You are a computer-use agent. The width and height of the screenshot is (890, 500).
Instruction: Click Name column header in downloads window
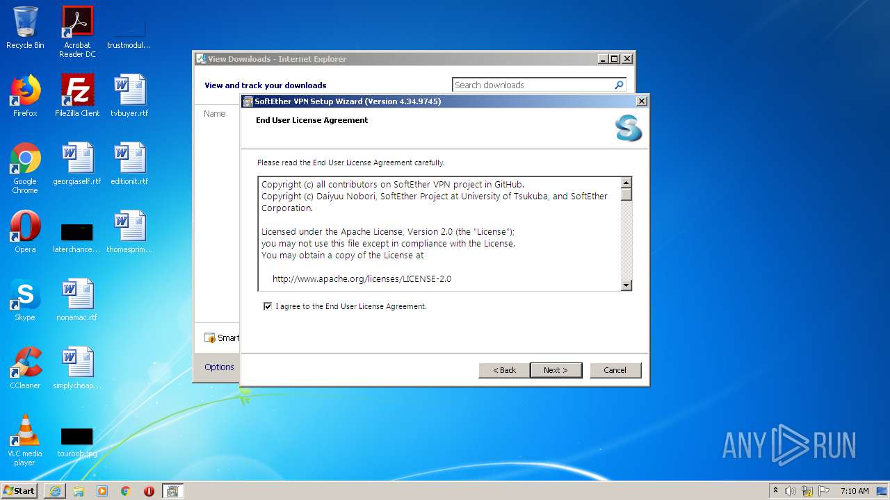(215, 113)
